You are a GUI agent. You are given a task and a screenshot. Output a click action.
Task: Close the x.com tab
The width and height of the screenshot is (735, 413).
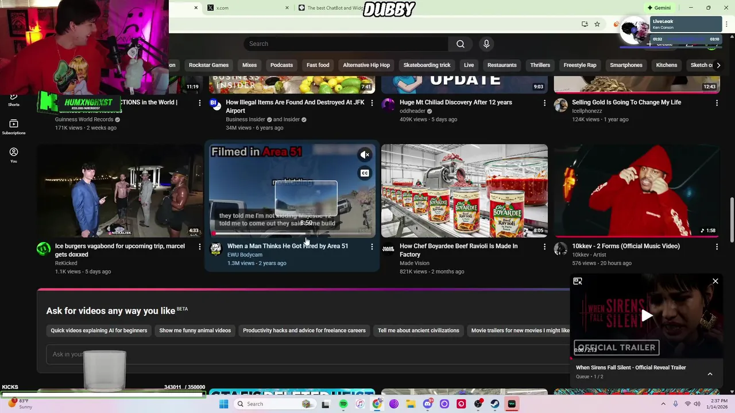click(x=287, y=7)
